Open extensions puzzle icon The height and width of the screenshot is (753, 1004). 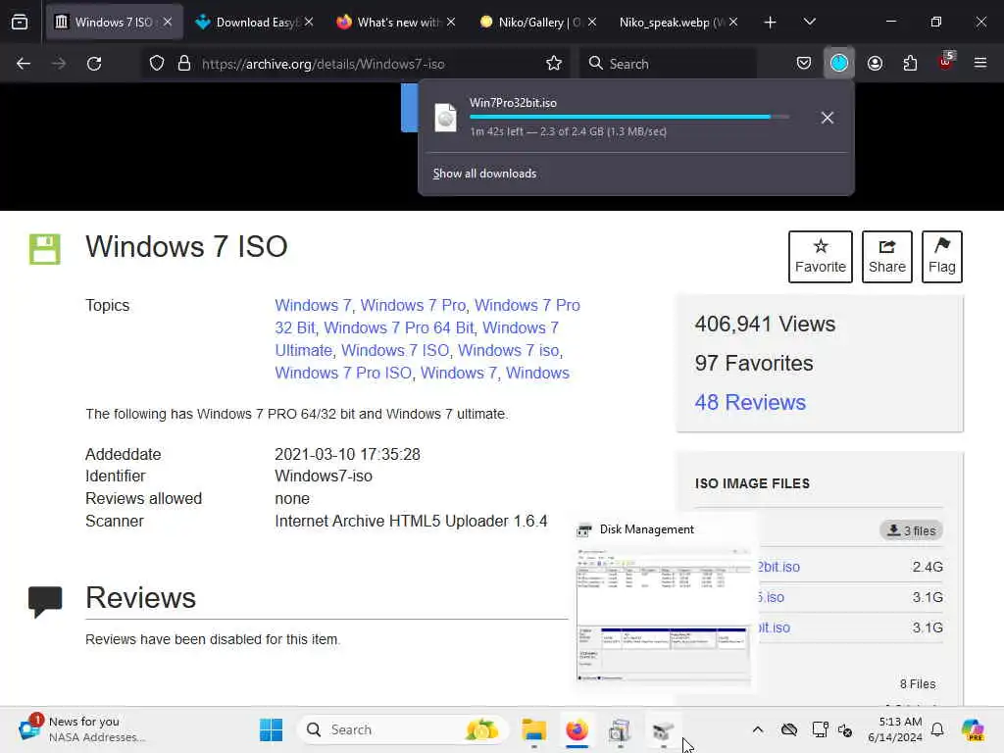910,64
